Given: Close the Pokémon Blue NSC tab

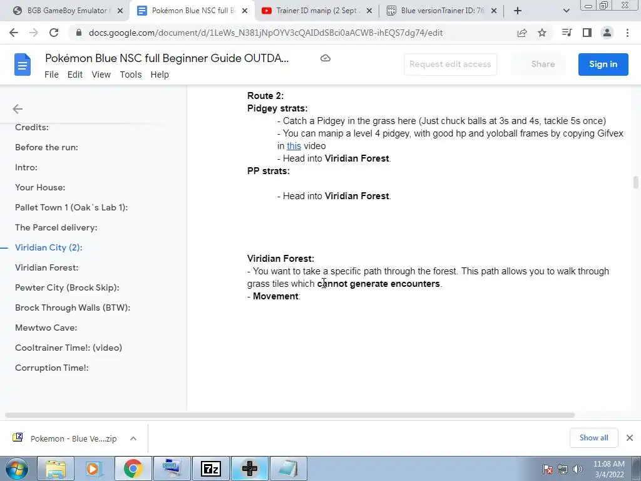Looking at the screenshot, I should point(245,11).
